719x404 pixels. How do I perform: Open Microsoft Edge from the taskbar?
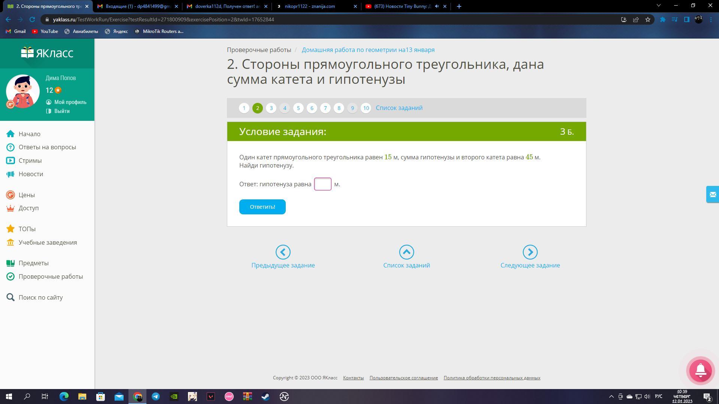[x=64, y=397]
